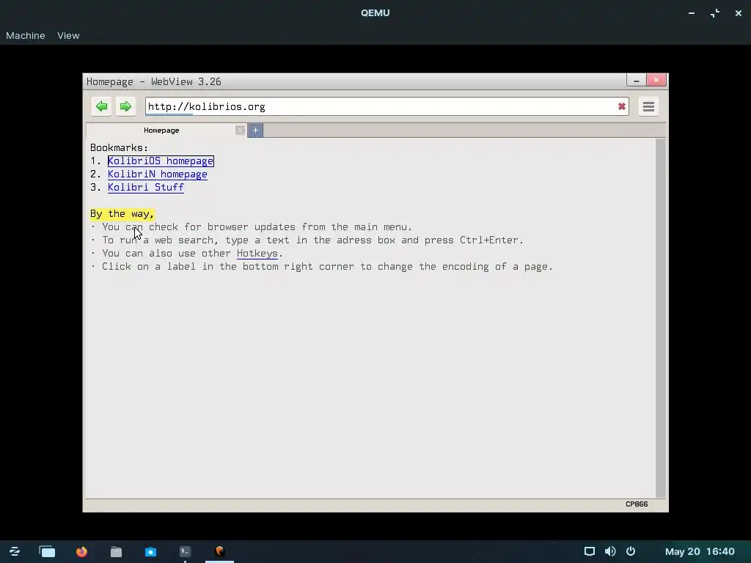Go forward with the green right arrow
This screenshot has width=751, height=563.
click(125, 106)
